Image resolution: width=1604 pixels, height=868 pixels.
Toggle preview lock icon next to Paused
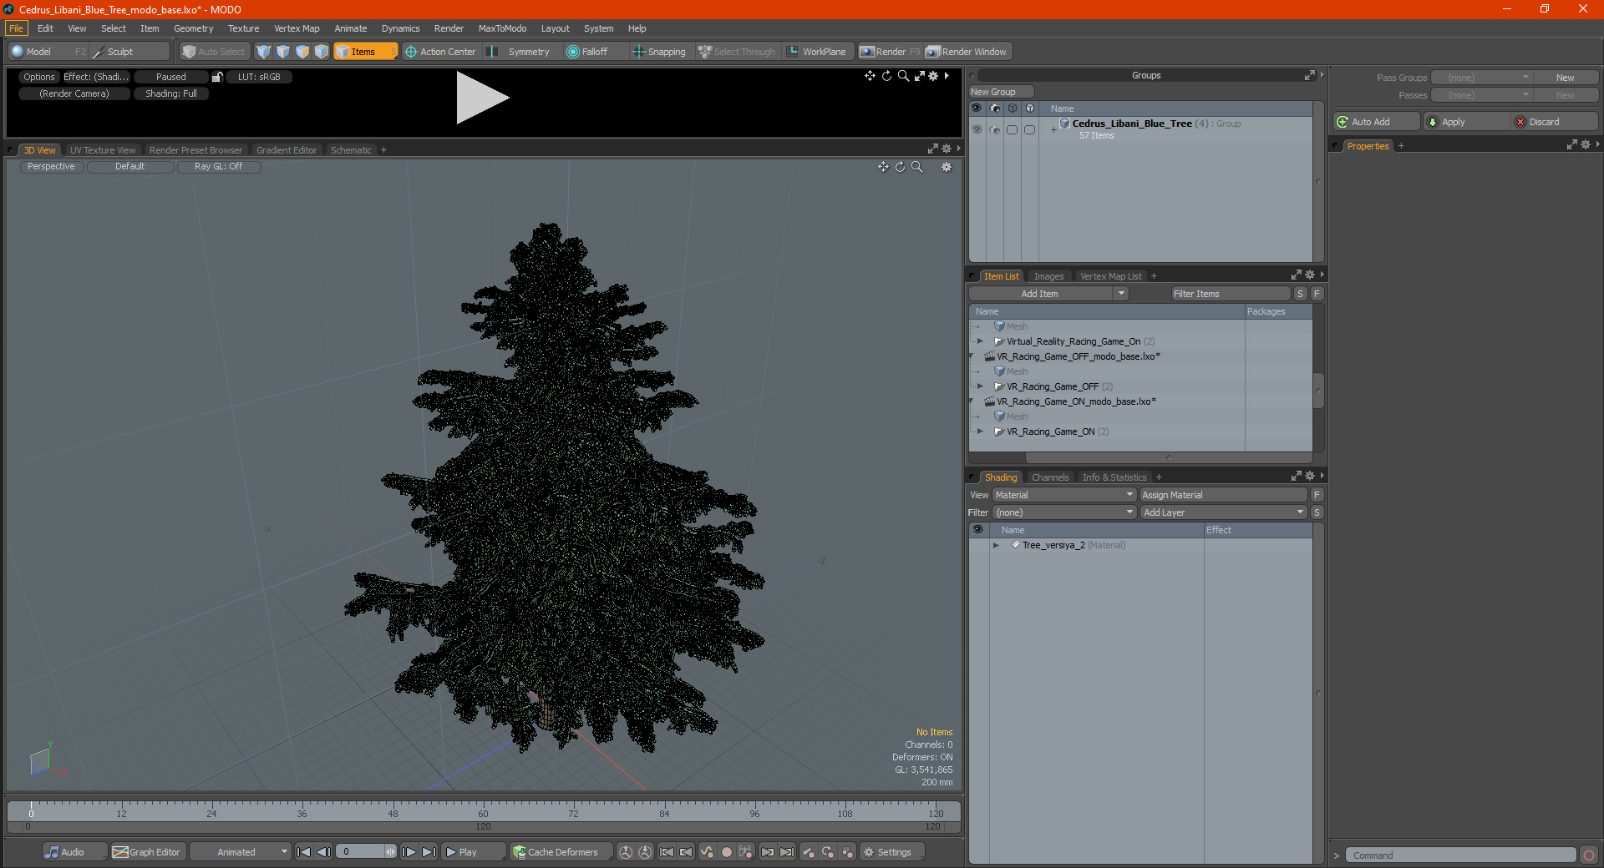(x=217, y=77)
